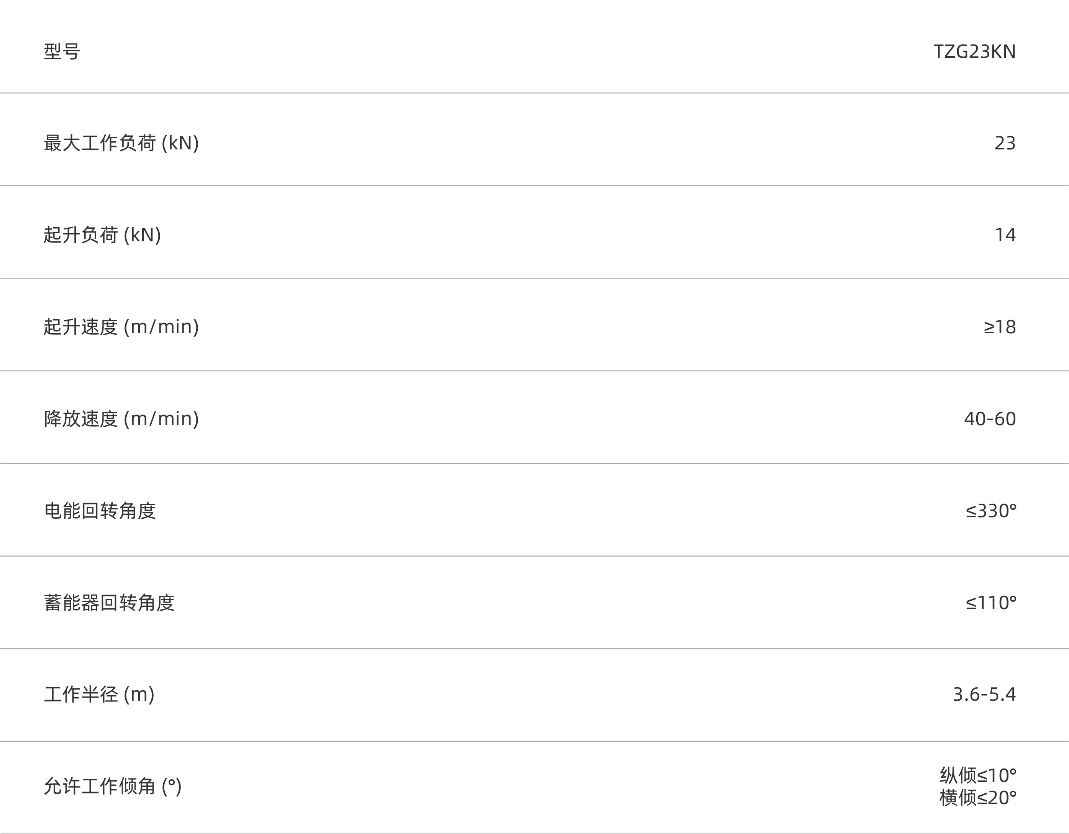The width and height of the screenshot is (1069, 834).
Task: Click the 降放速度 (m/min) label
Action: [121, 418]
